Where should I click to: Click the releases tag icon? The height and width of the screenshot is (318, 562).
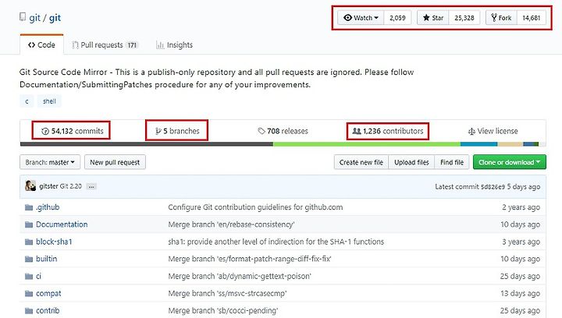click(x=261, y=131)
